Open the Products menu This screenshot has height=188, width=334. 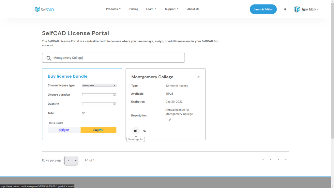click(113, 9)
